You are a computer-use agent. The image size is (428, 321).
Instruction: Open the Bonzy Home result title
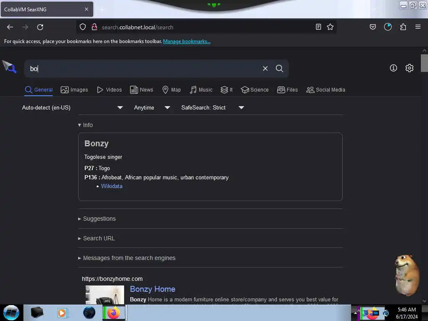click(153, 289)
